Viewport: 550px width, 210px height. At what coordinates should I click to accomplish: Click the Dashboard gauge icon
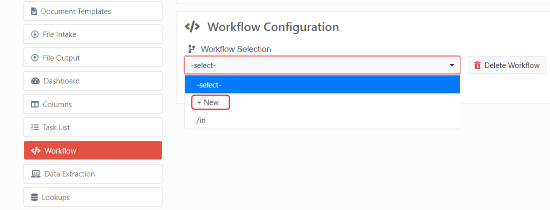pyautogui.click(x=36, y=81)
